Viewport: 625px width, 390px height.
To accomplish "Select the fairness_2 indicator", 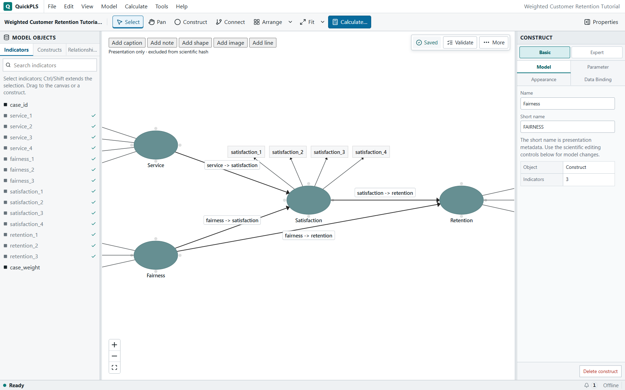I will pos(50,170).
